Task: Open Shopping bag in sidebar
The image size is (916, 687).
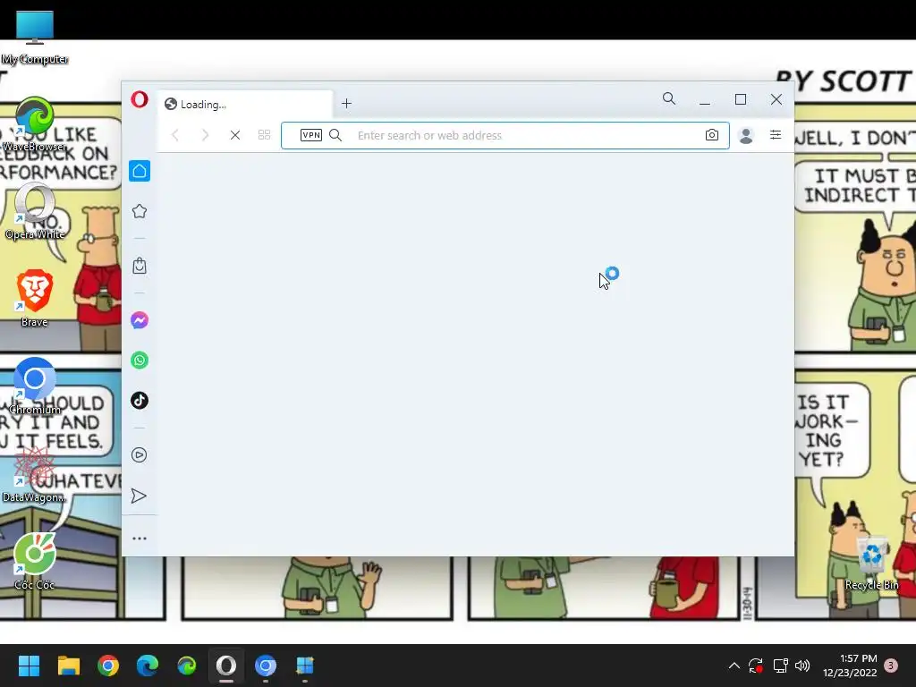Action: point(140,266)
